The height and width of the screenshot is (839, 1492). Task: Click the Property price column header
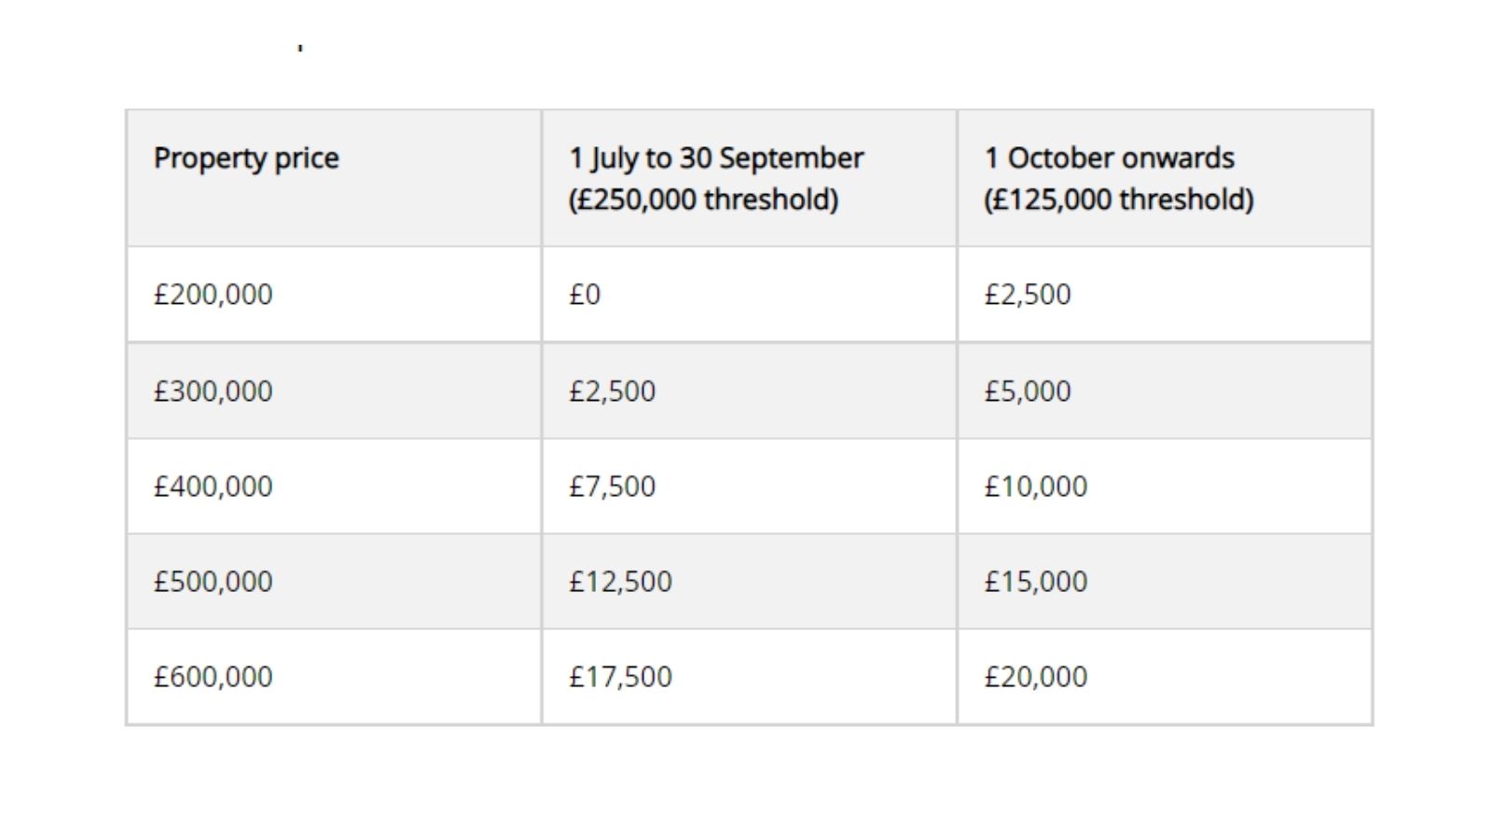(334, 178)
